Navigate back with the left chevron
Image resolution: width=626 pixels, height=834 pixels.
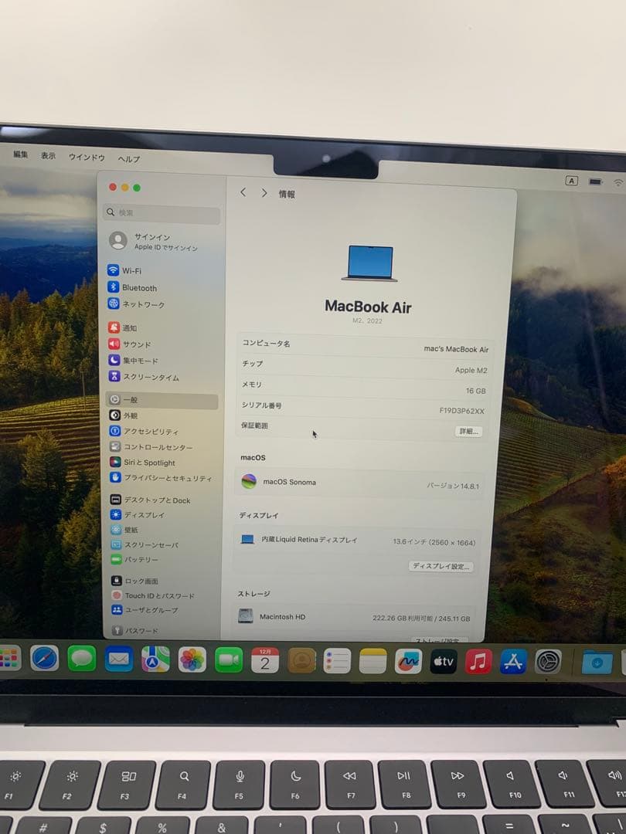pyautogui.click(x=243, y=192)
